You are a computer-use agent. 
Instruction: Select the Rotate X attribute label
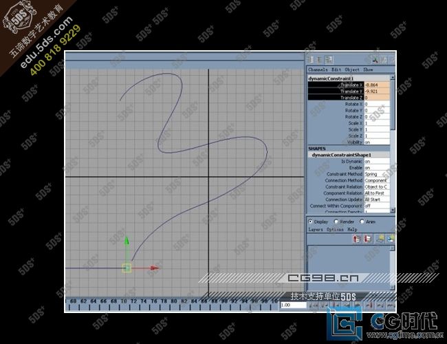[353, 104]
